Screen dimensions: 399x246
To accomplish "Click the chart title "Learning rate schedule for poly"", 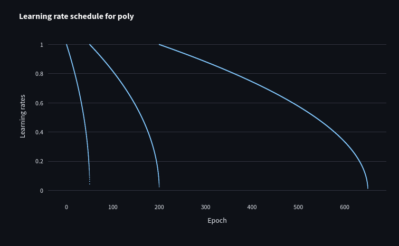I will 77,16.
